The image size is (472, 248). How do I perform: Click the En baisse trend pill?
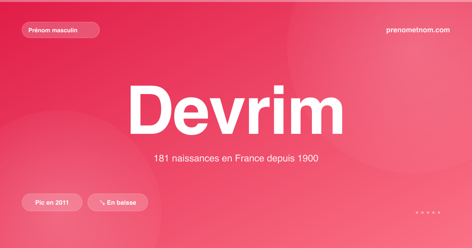coord(118,202)
